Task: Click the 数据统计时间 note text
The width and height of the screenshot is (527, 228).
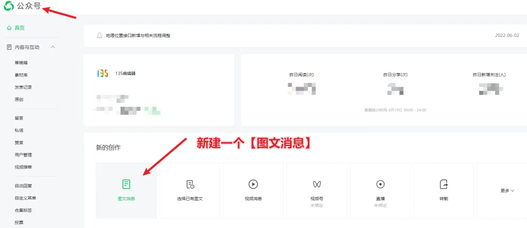Action: pos(395,110)
